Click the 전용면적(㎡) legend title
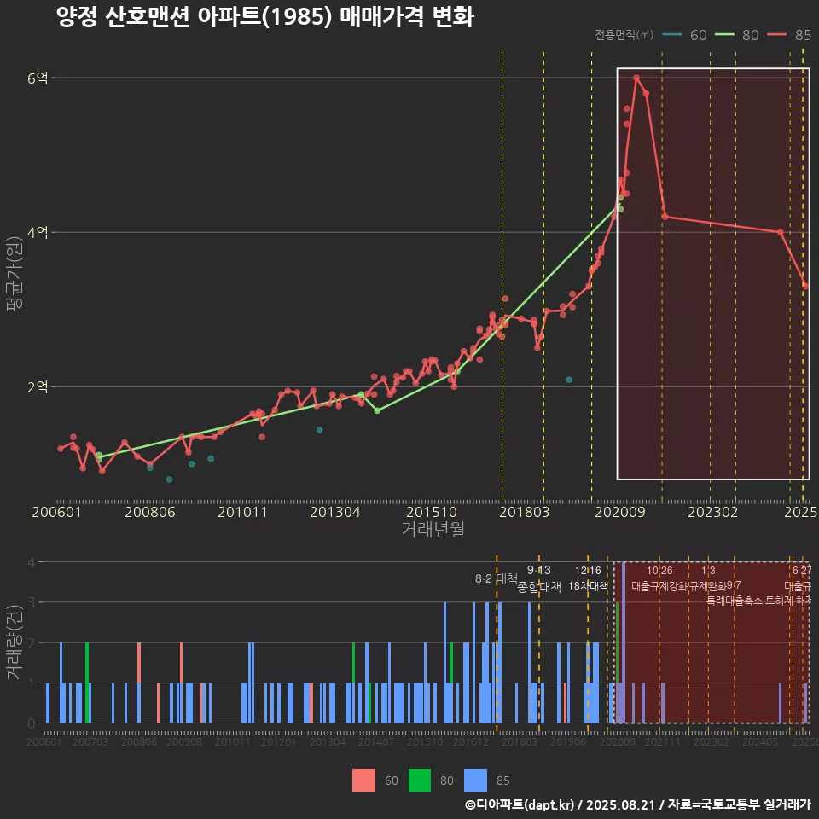819x819 pixels. coord(624,35)
